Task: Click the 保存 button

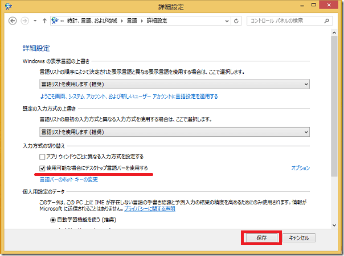Action: 261,237
